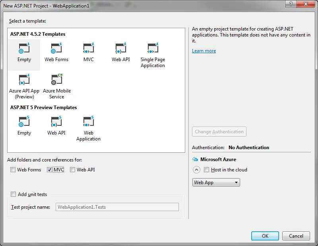The height and width of the screenshot is (246, 318).
Task: Select the Azure Mobile Service template
Action: click(x=56, y=81)
